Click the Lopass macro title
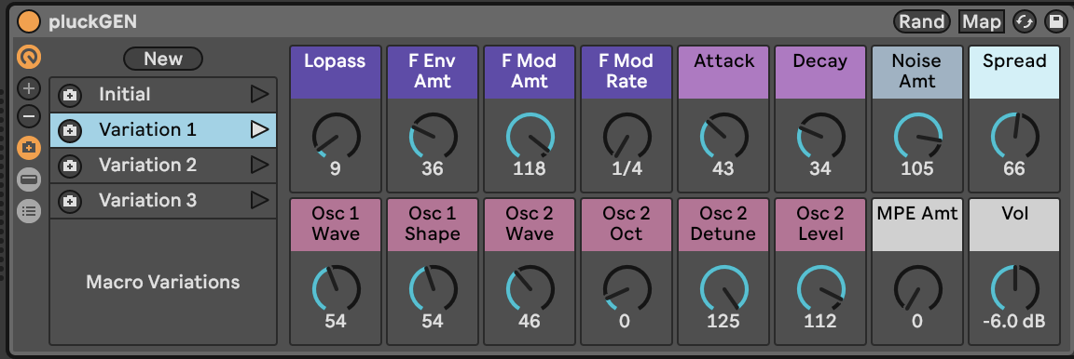The height and width of the screenshot is (359, 1074). point(336,60)
